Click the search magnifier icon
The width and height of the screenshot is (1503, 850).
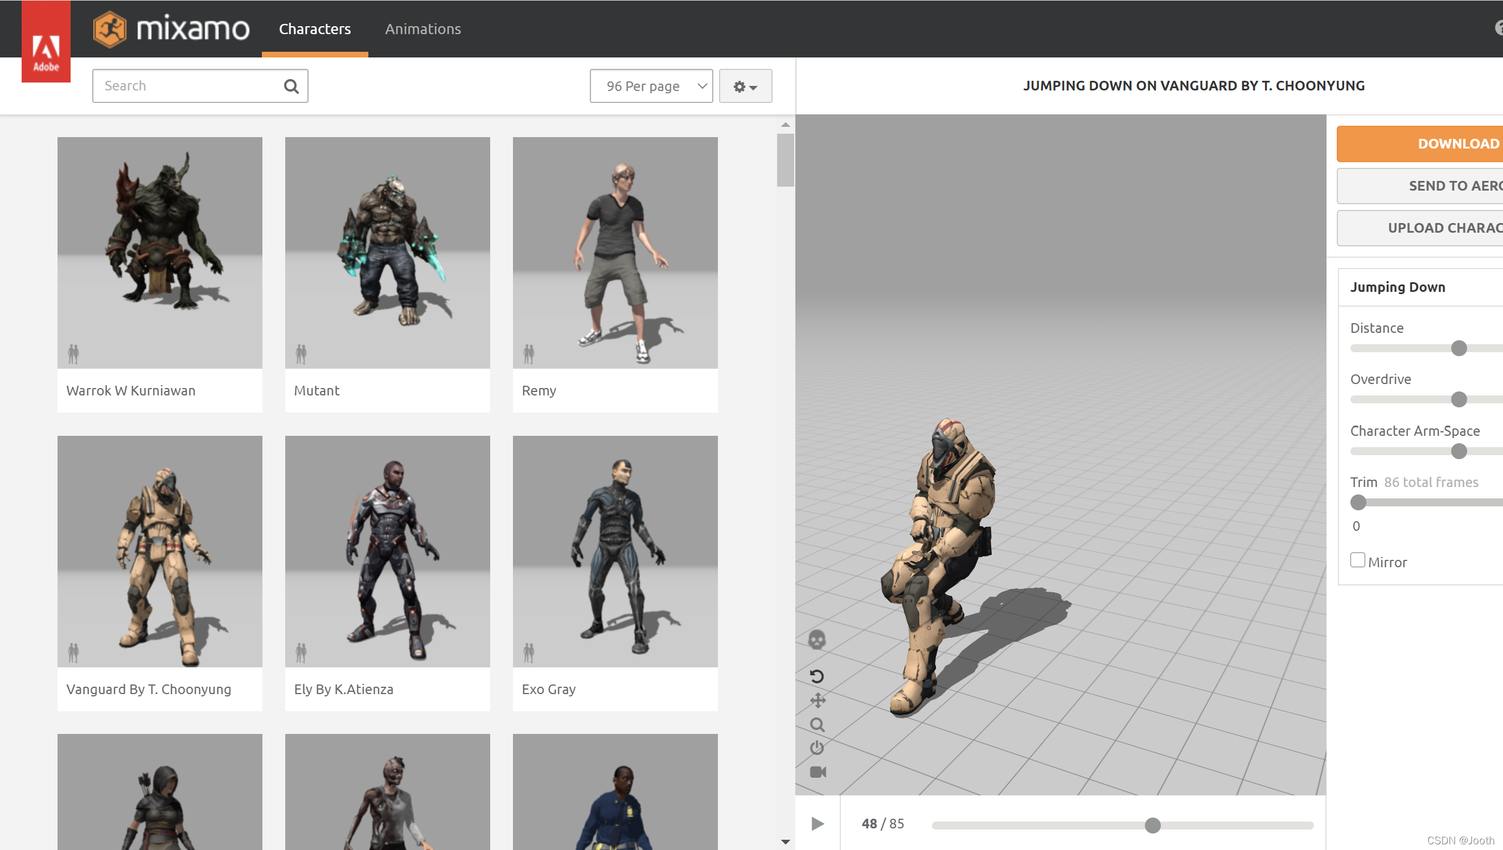tap(291, 86)
